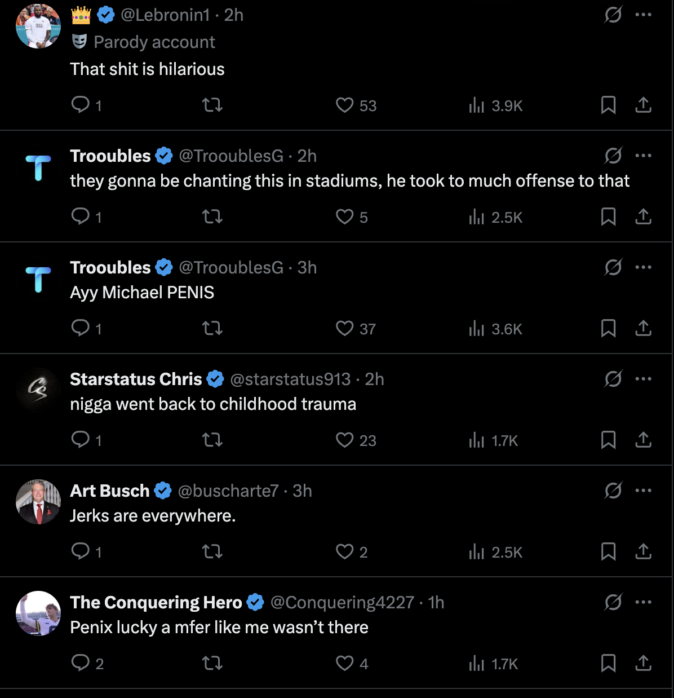Open the 3h timestamp on 'Ayy Michael' post

click(x=307, y=267)
